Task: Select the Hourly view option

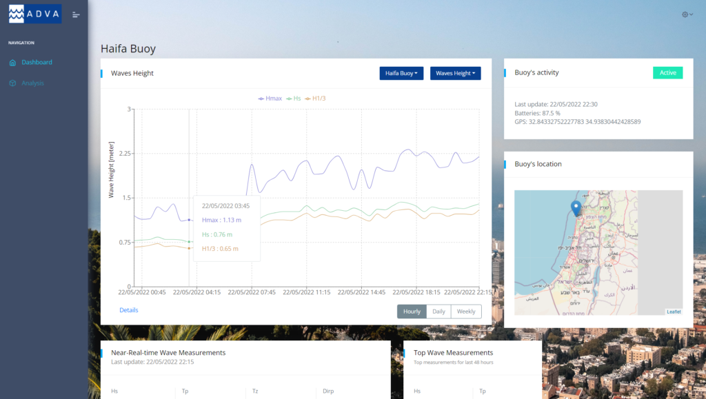Action: point(412,311)
